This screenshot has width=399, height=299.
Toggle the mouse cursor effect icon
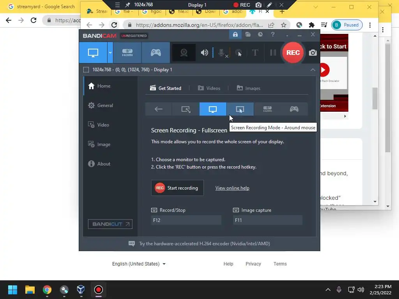click(238, 53)
